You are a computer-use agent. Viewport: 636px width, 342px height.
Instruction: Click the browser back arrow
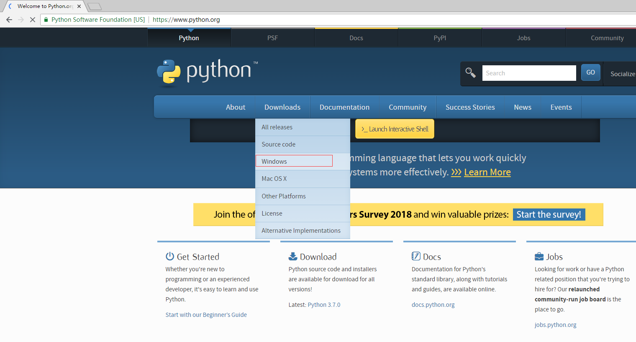pos(9,20)
